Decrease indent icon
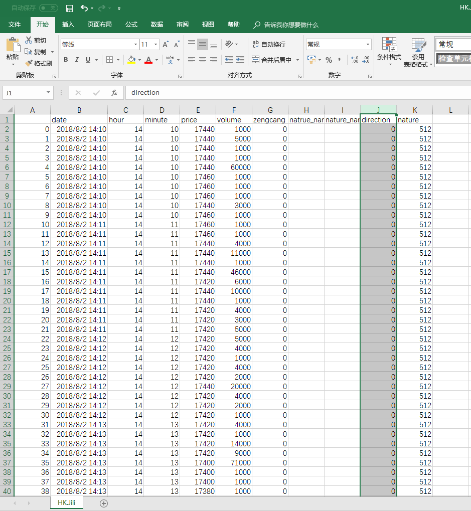The width and height of the screenshot is (471, 511). pos(229,60)
